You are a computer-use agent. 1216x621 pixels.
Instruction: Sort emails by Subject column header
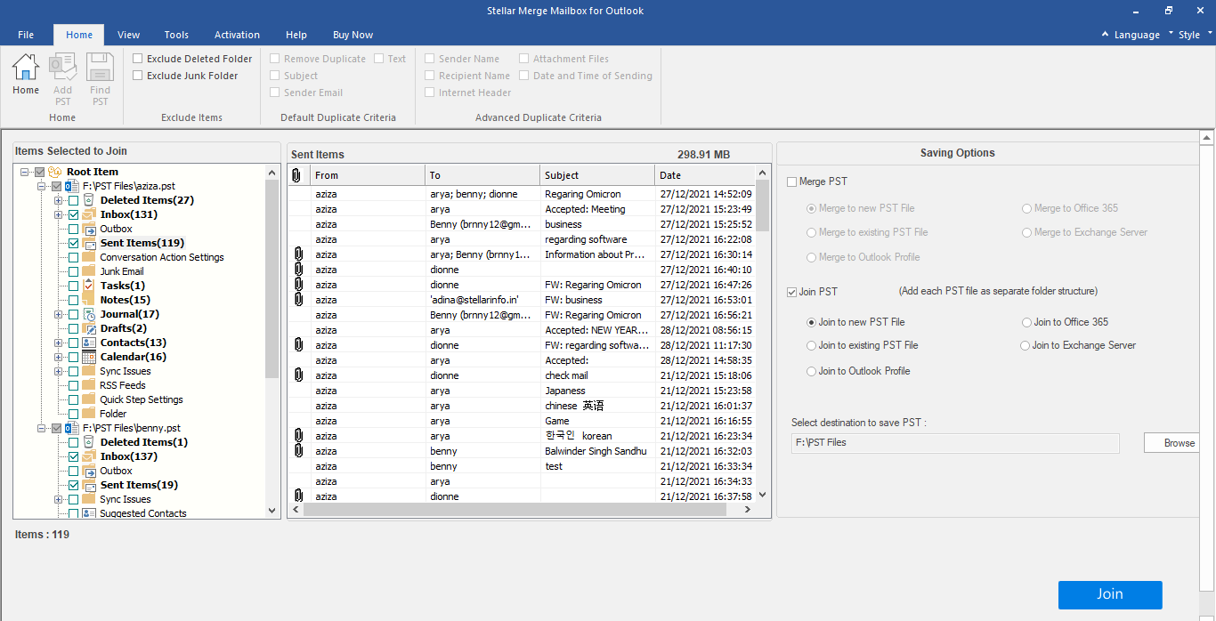pos(597,175)
